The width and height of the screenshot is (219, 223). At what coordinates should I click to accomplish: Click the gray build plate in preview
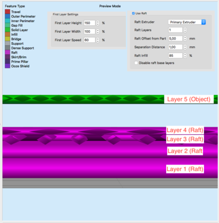pyautogui.click(x=110, y=183)
